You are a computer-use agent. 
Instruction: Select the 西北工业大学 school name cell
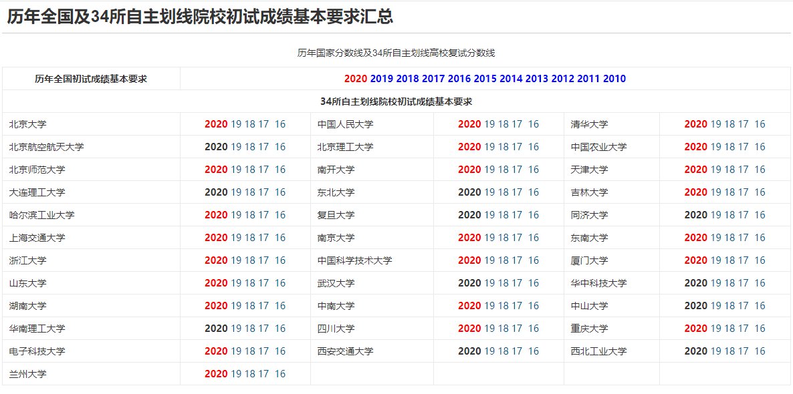pos(611,351)
